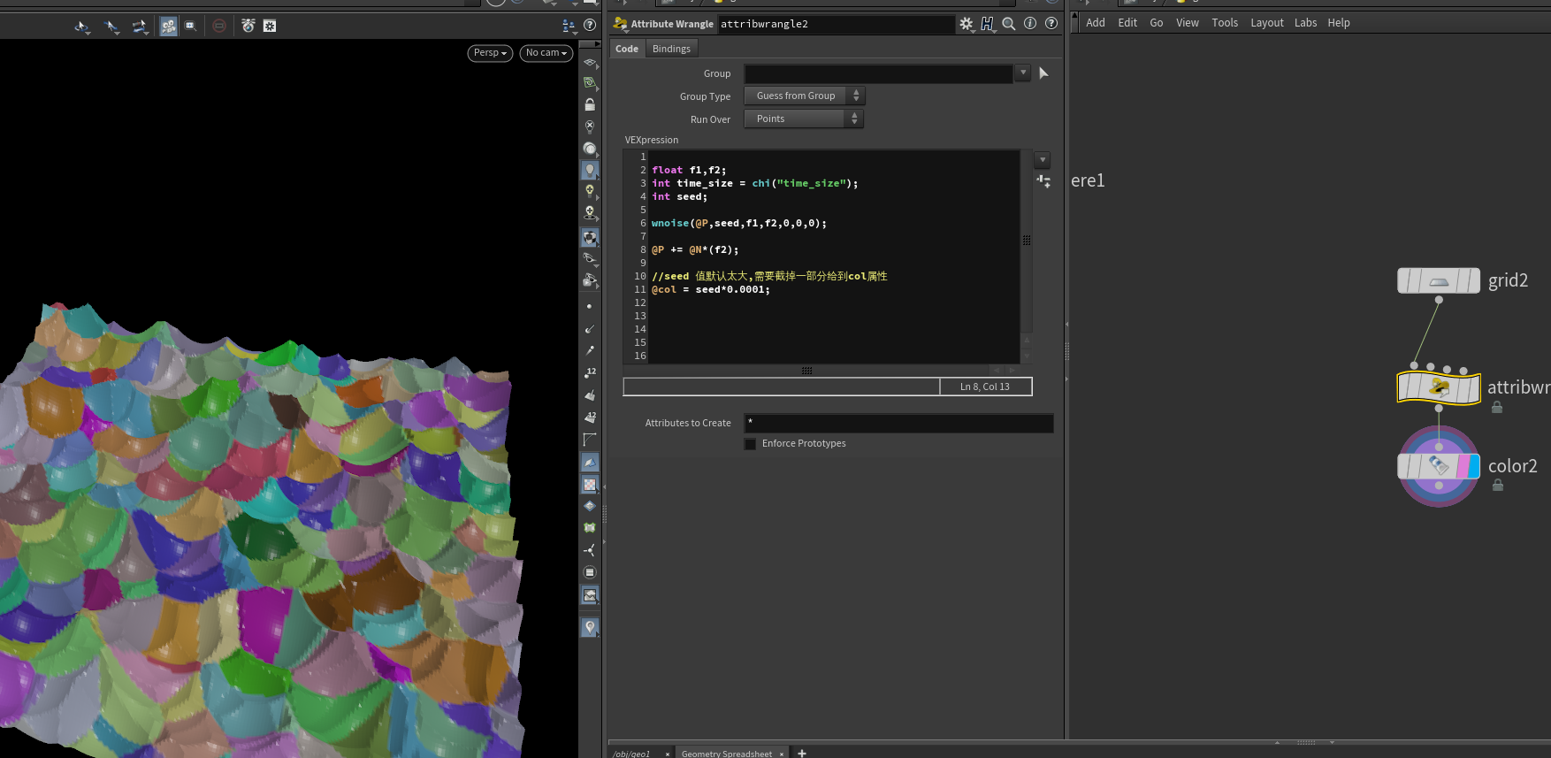Click the grid2 node icon
The height and width of the screenshot is (758, 1551).
point(1439,281)
